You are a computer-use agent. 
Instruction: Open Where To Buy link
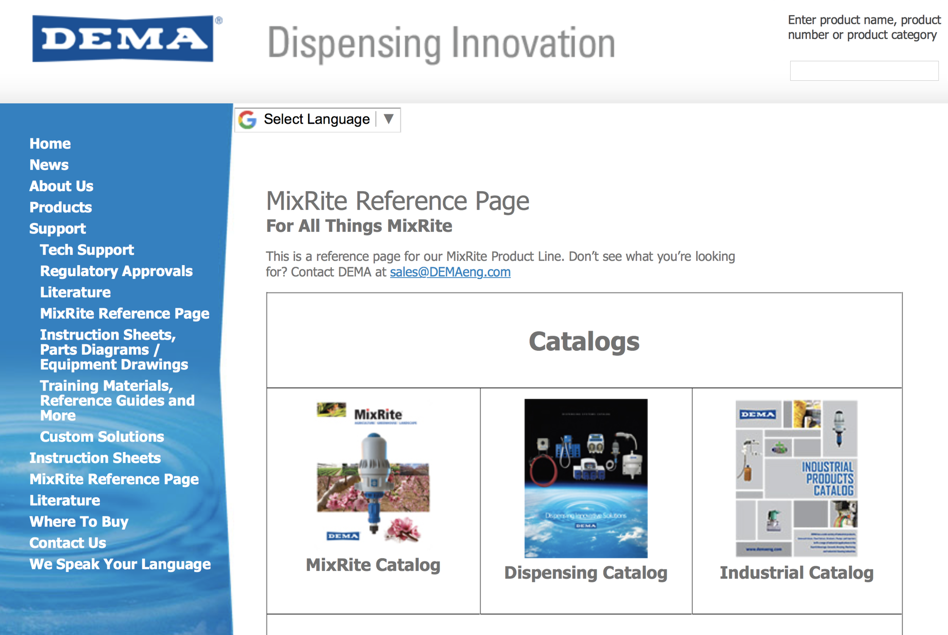pyautogui.click(x=79, y=522)
